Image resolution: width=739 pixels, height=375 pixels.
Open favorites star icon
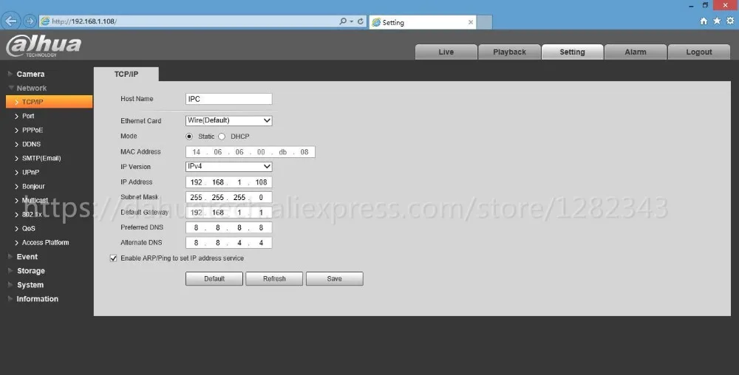(x=717, y=21)
